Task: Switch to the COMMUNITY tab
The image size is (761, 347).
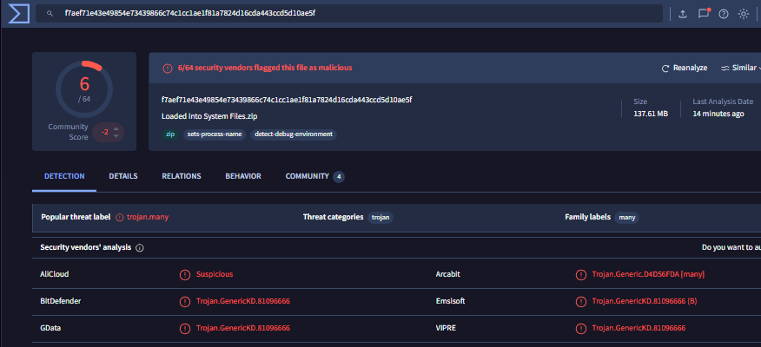Action: 315,176
